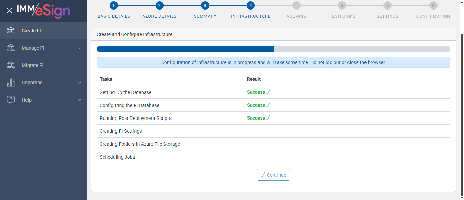This screenshot has width=464, height=200.
Task: Click the Migrate FI bank-arrow icon
Action: (11, 65)
